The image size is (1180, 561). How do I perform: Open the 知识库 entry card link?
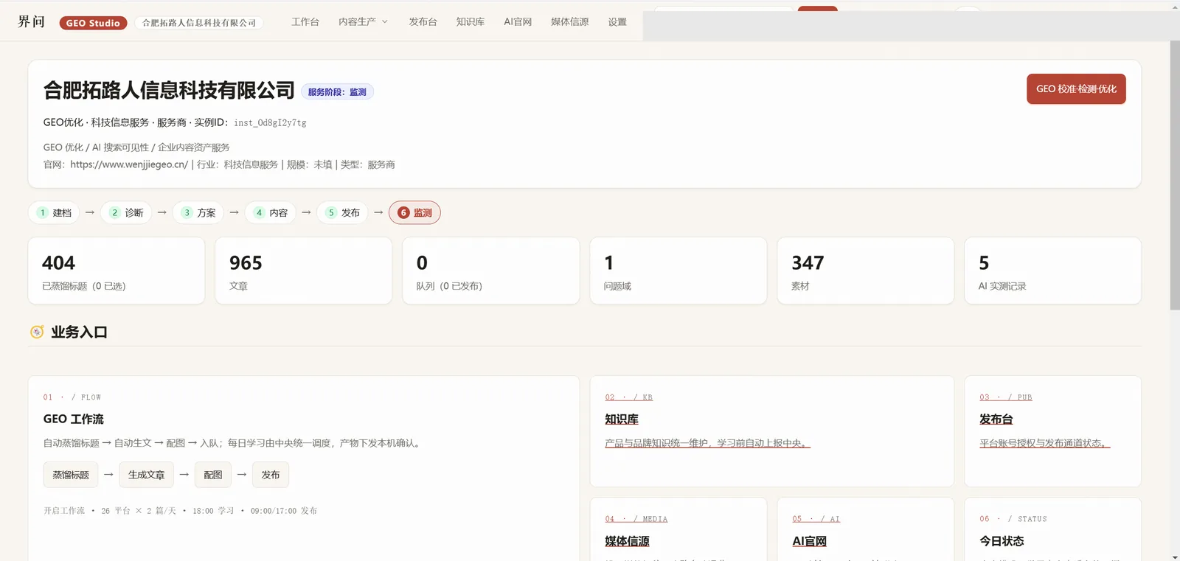click(622, 419)
